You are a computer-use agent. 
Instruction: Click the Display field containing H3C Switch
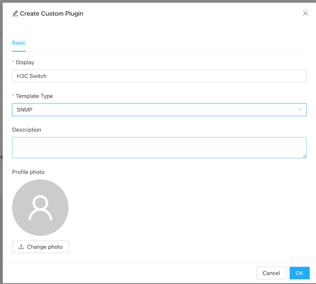(159, 76)
